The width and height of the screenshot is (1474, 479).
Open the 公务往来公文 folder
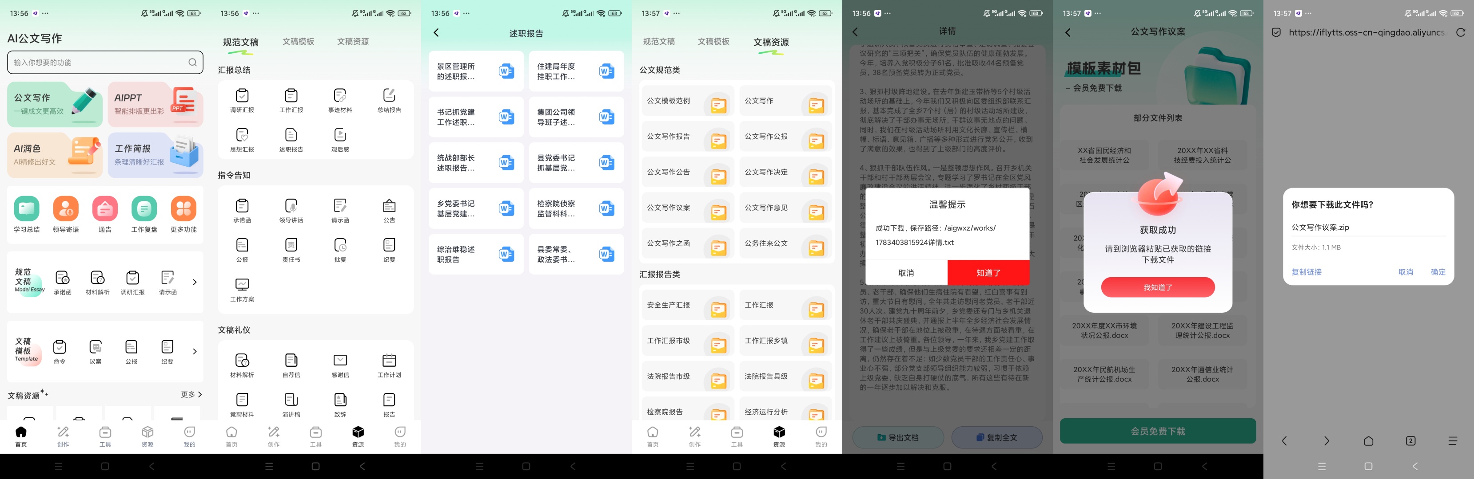[785, 244]
